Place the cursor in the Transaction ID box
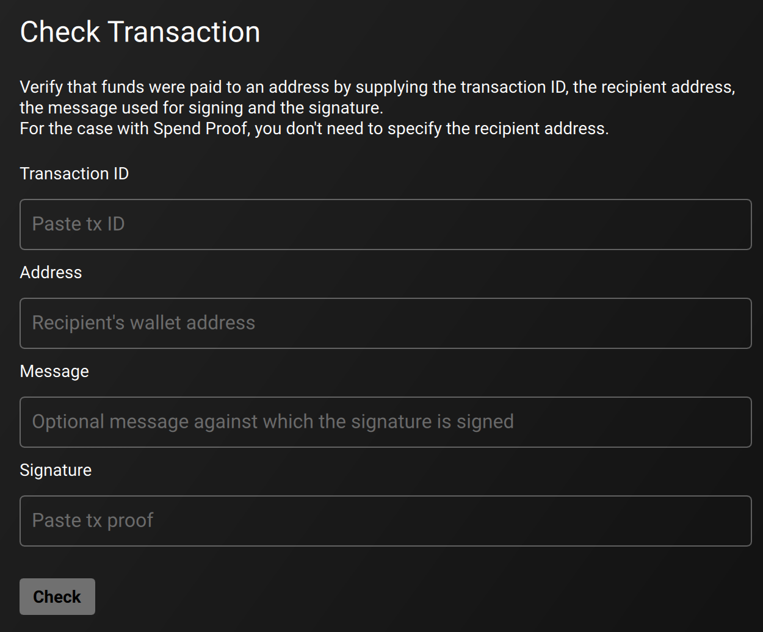Screen dimensions: 763x632 386,224
